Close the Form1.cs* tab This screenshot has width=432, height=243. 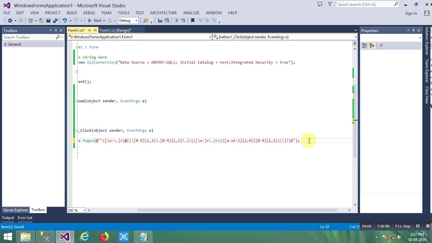(x=94, y=30)
